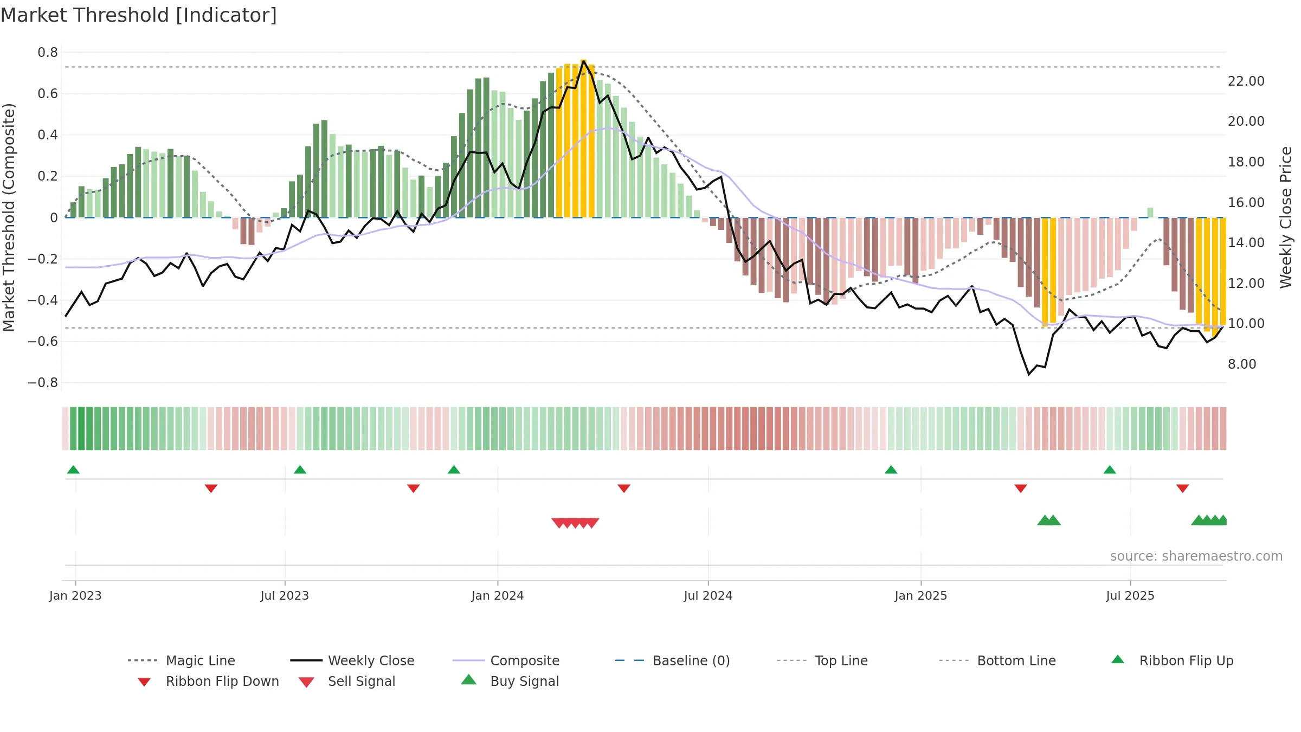Click the −0.8 left axis tick label

click(x=43, y=383)
